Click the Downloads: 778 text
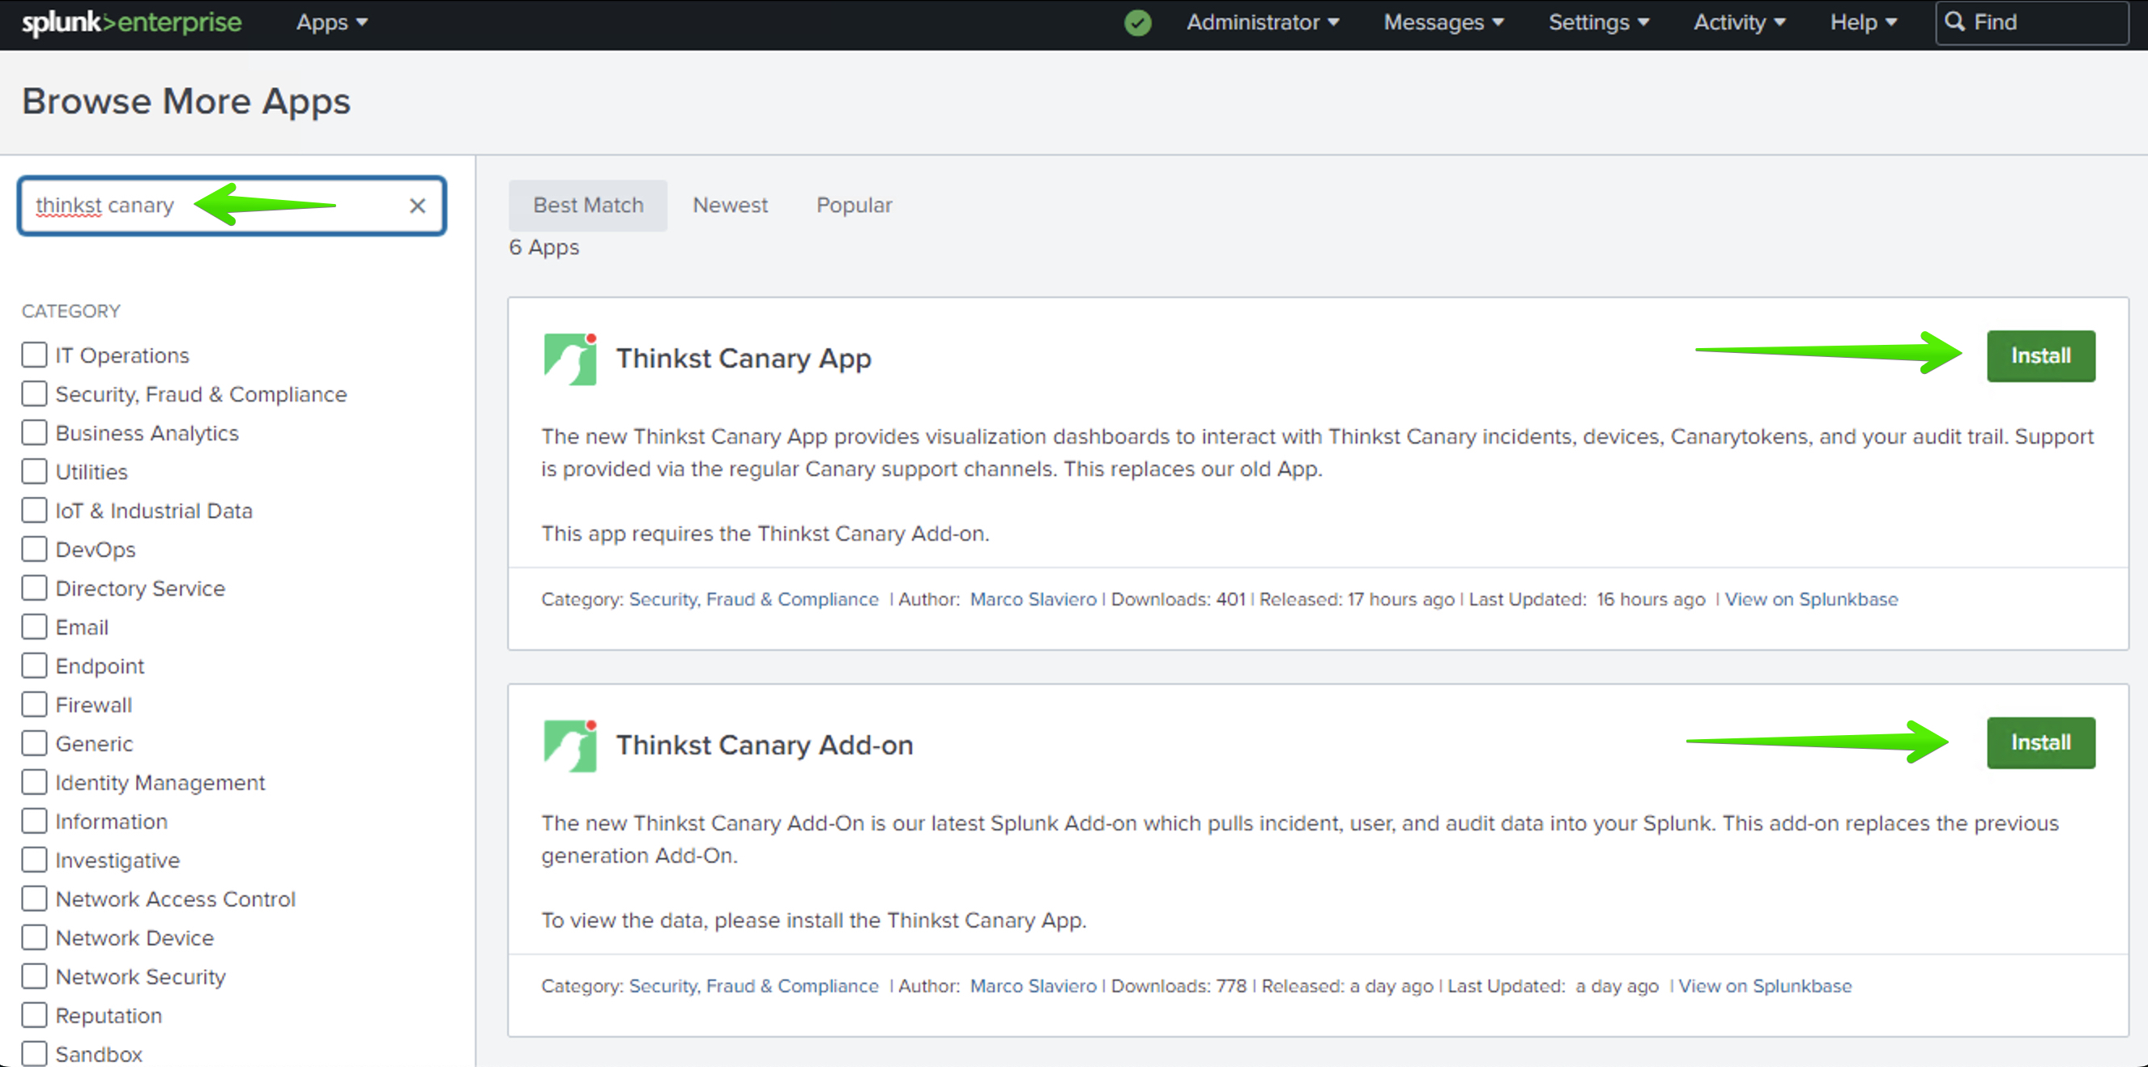 [x=1179, y=986]
